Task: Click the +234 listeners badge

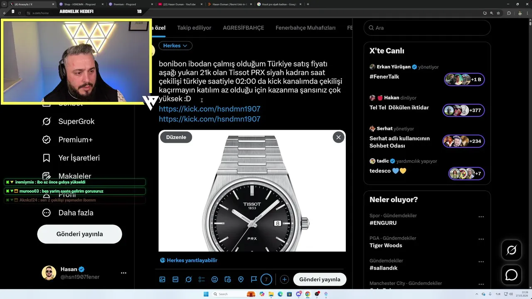Action: coord(463,141)
